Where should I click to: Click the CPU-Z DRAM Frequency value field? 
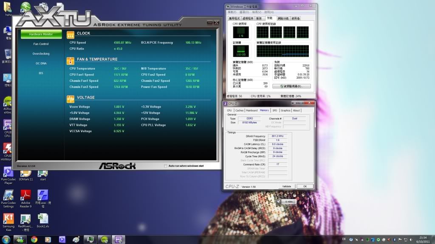coord(277,136)
